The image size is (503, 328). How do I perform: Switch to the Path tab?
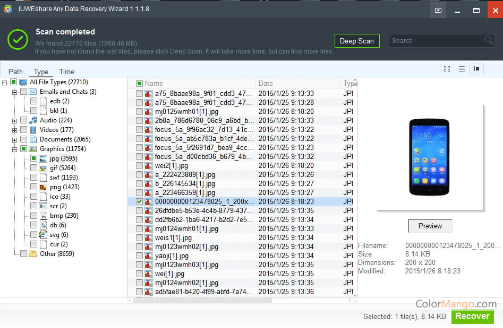[x=15, y=72]
